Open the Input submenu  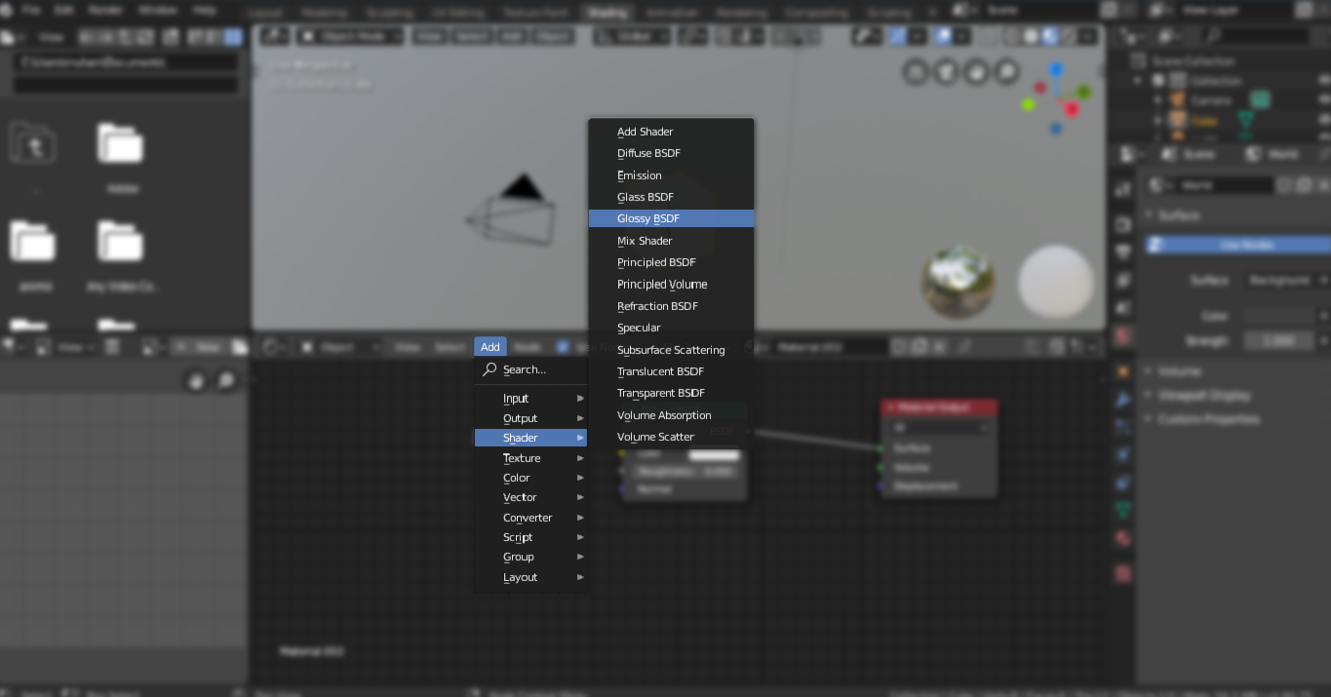[x=531, y=399]
